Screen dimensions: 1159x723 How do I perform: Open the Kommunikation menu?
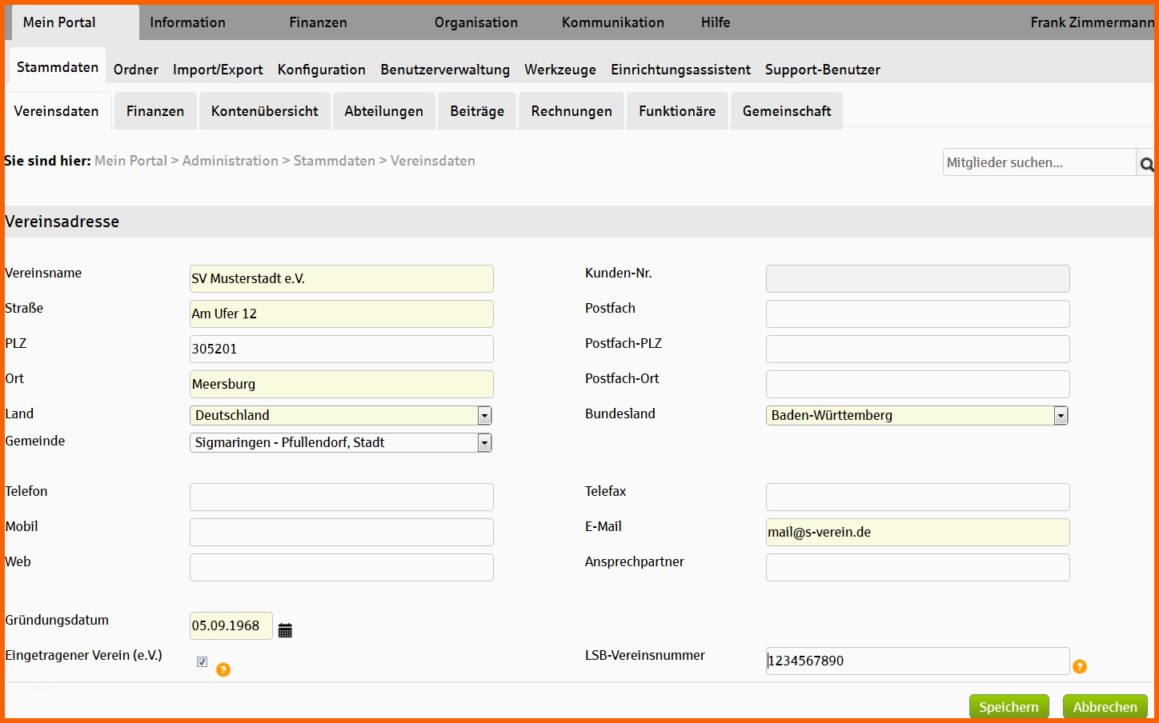click(613, 22)
